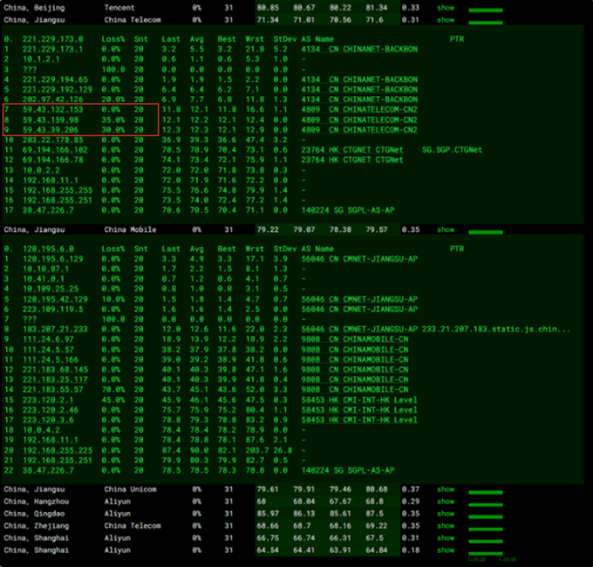The width and height of the screenshot is (593, 567).
Task: Click the 'AS Name' header in China Mobile trace
Action: pyautogui.click(x=317, y=248)
